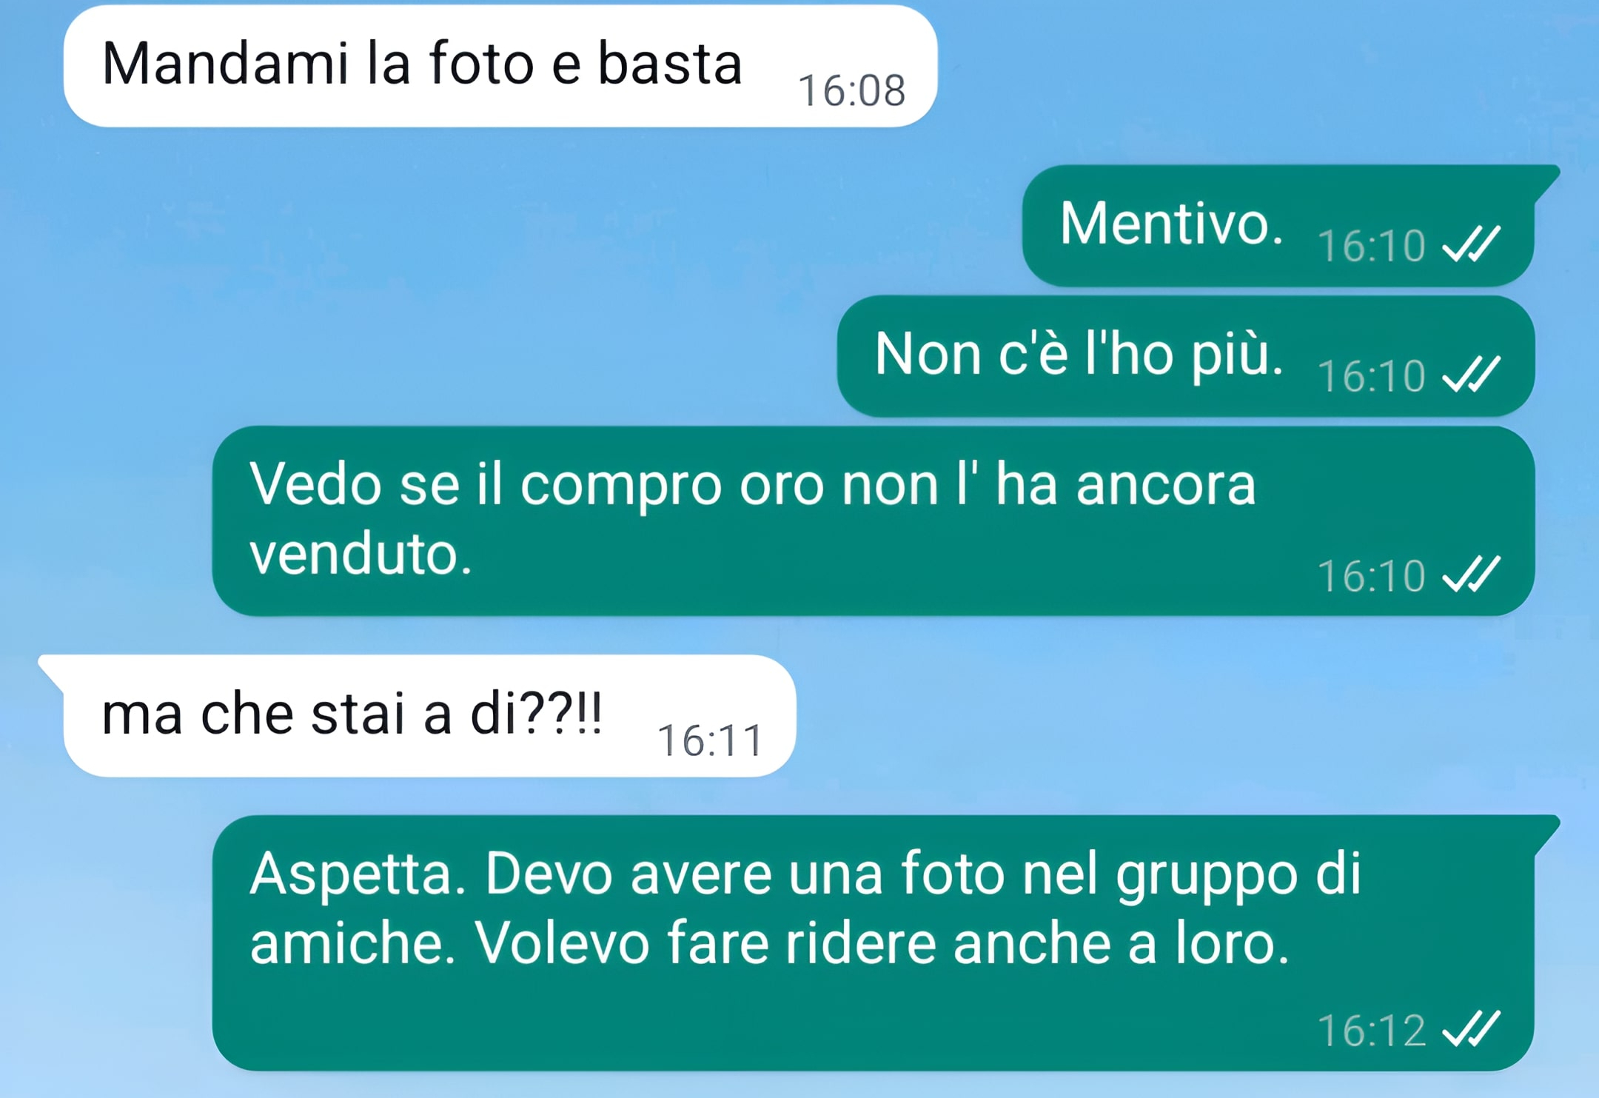Screen dimensions: 1599x1098
Task: Click the double checkmark on the "Mentivo." message
Action: (1472, 244)
